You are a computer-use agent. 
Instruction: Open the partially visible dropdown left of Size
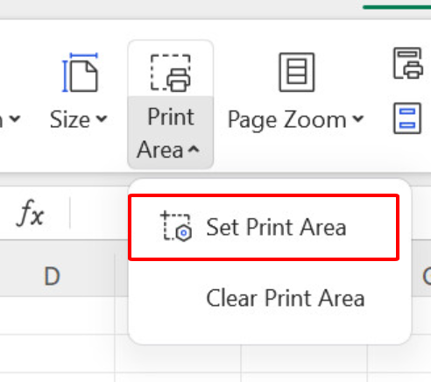click(13, 119)
